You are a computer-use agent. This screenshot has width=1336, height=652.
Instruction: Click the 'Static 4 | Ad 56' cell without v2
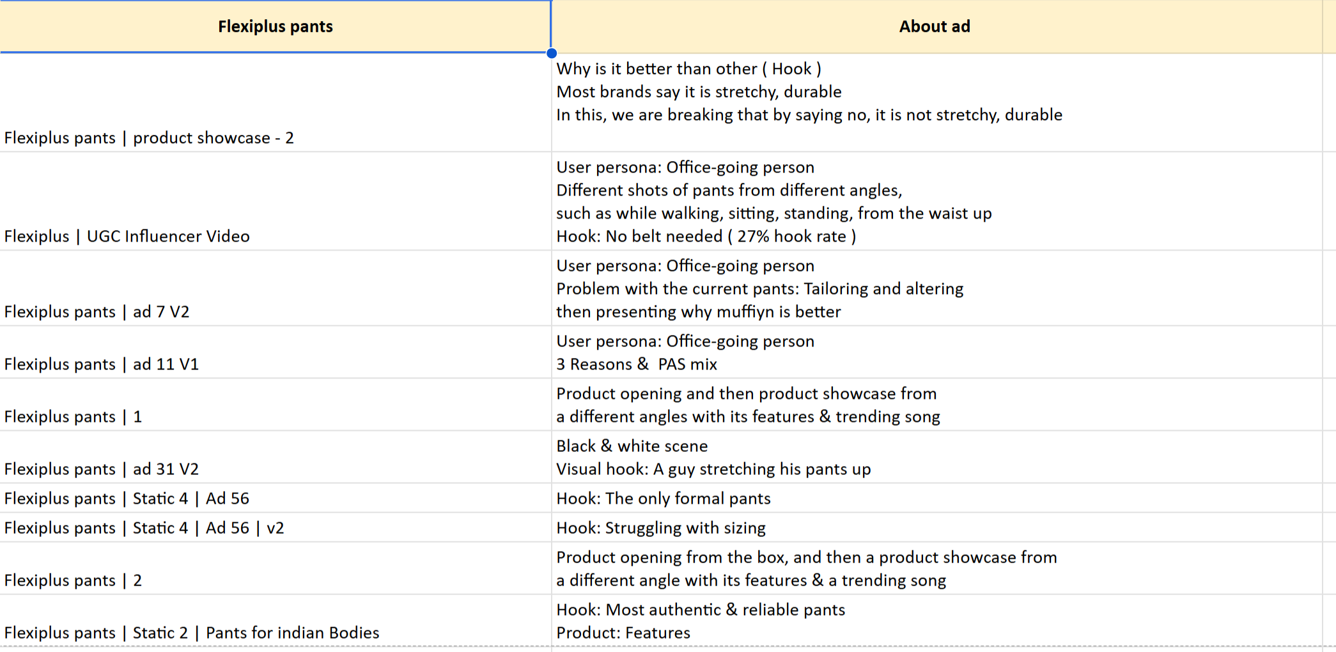[127, 498]
